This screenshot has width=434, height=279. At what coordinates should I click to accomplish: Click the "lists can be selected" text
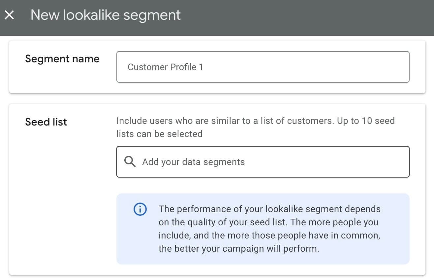tap(159, 134)
